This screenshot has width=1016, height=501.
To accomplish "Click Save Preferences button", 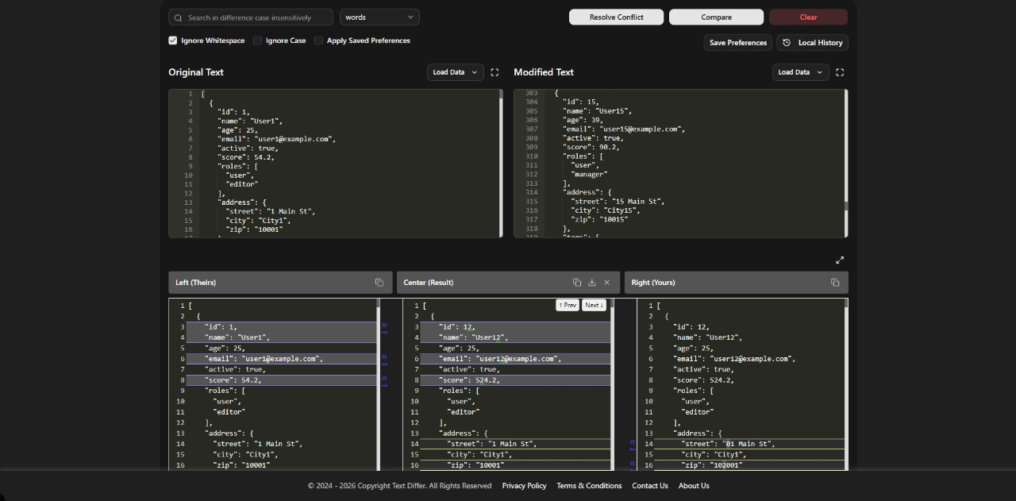I will [737, 43].
